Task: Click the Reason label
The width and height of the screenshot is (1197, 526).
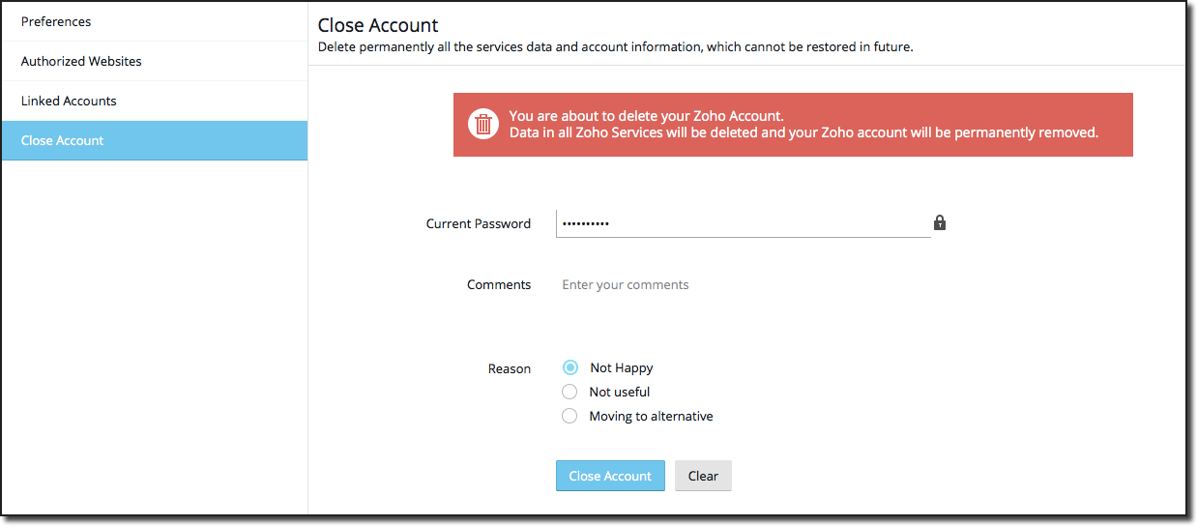Action: coord(510,368)
